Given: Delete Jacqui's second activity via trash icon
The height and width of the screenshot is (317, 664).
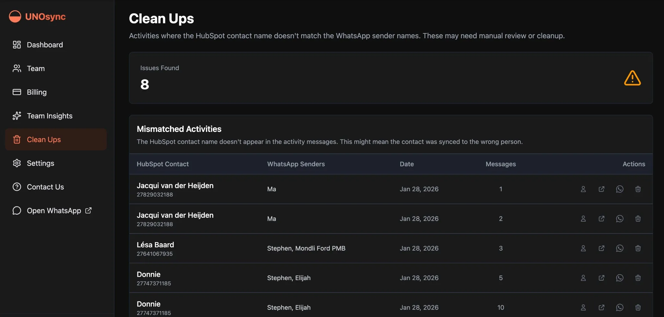Looking at the screenshot, I should coord(638,218).
